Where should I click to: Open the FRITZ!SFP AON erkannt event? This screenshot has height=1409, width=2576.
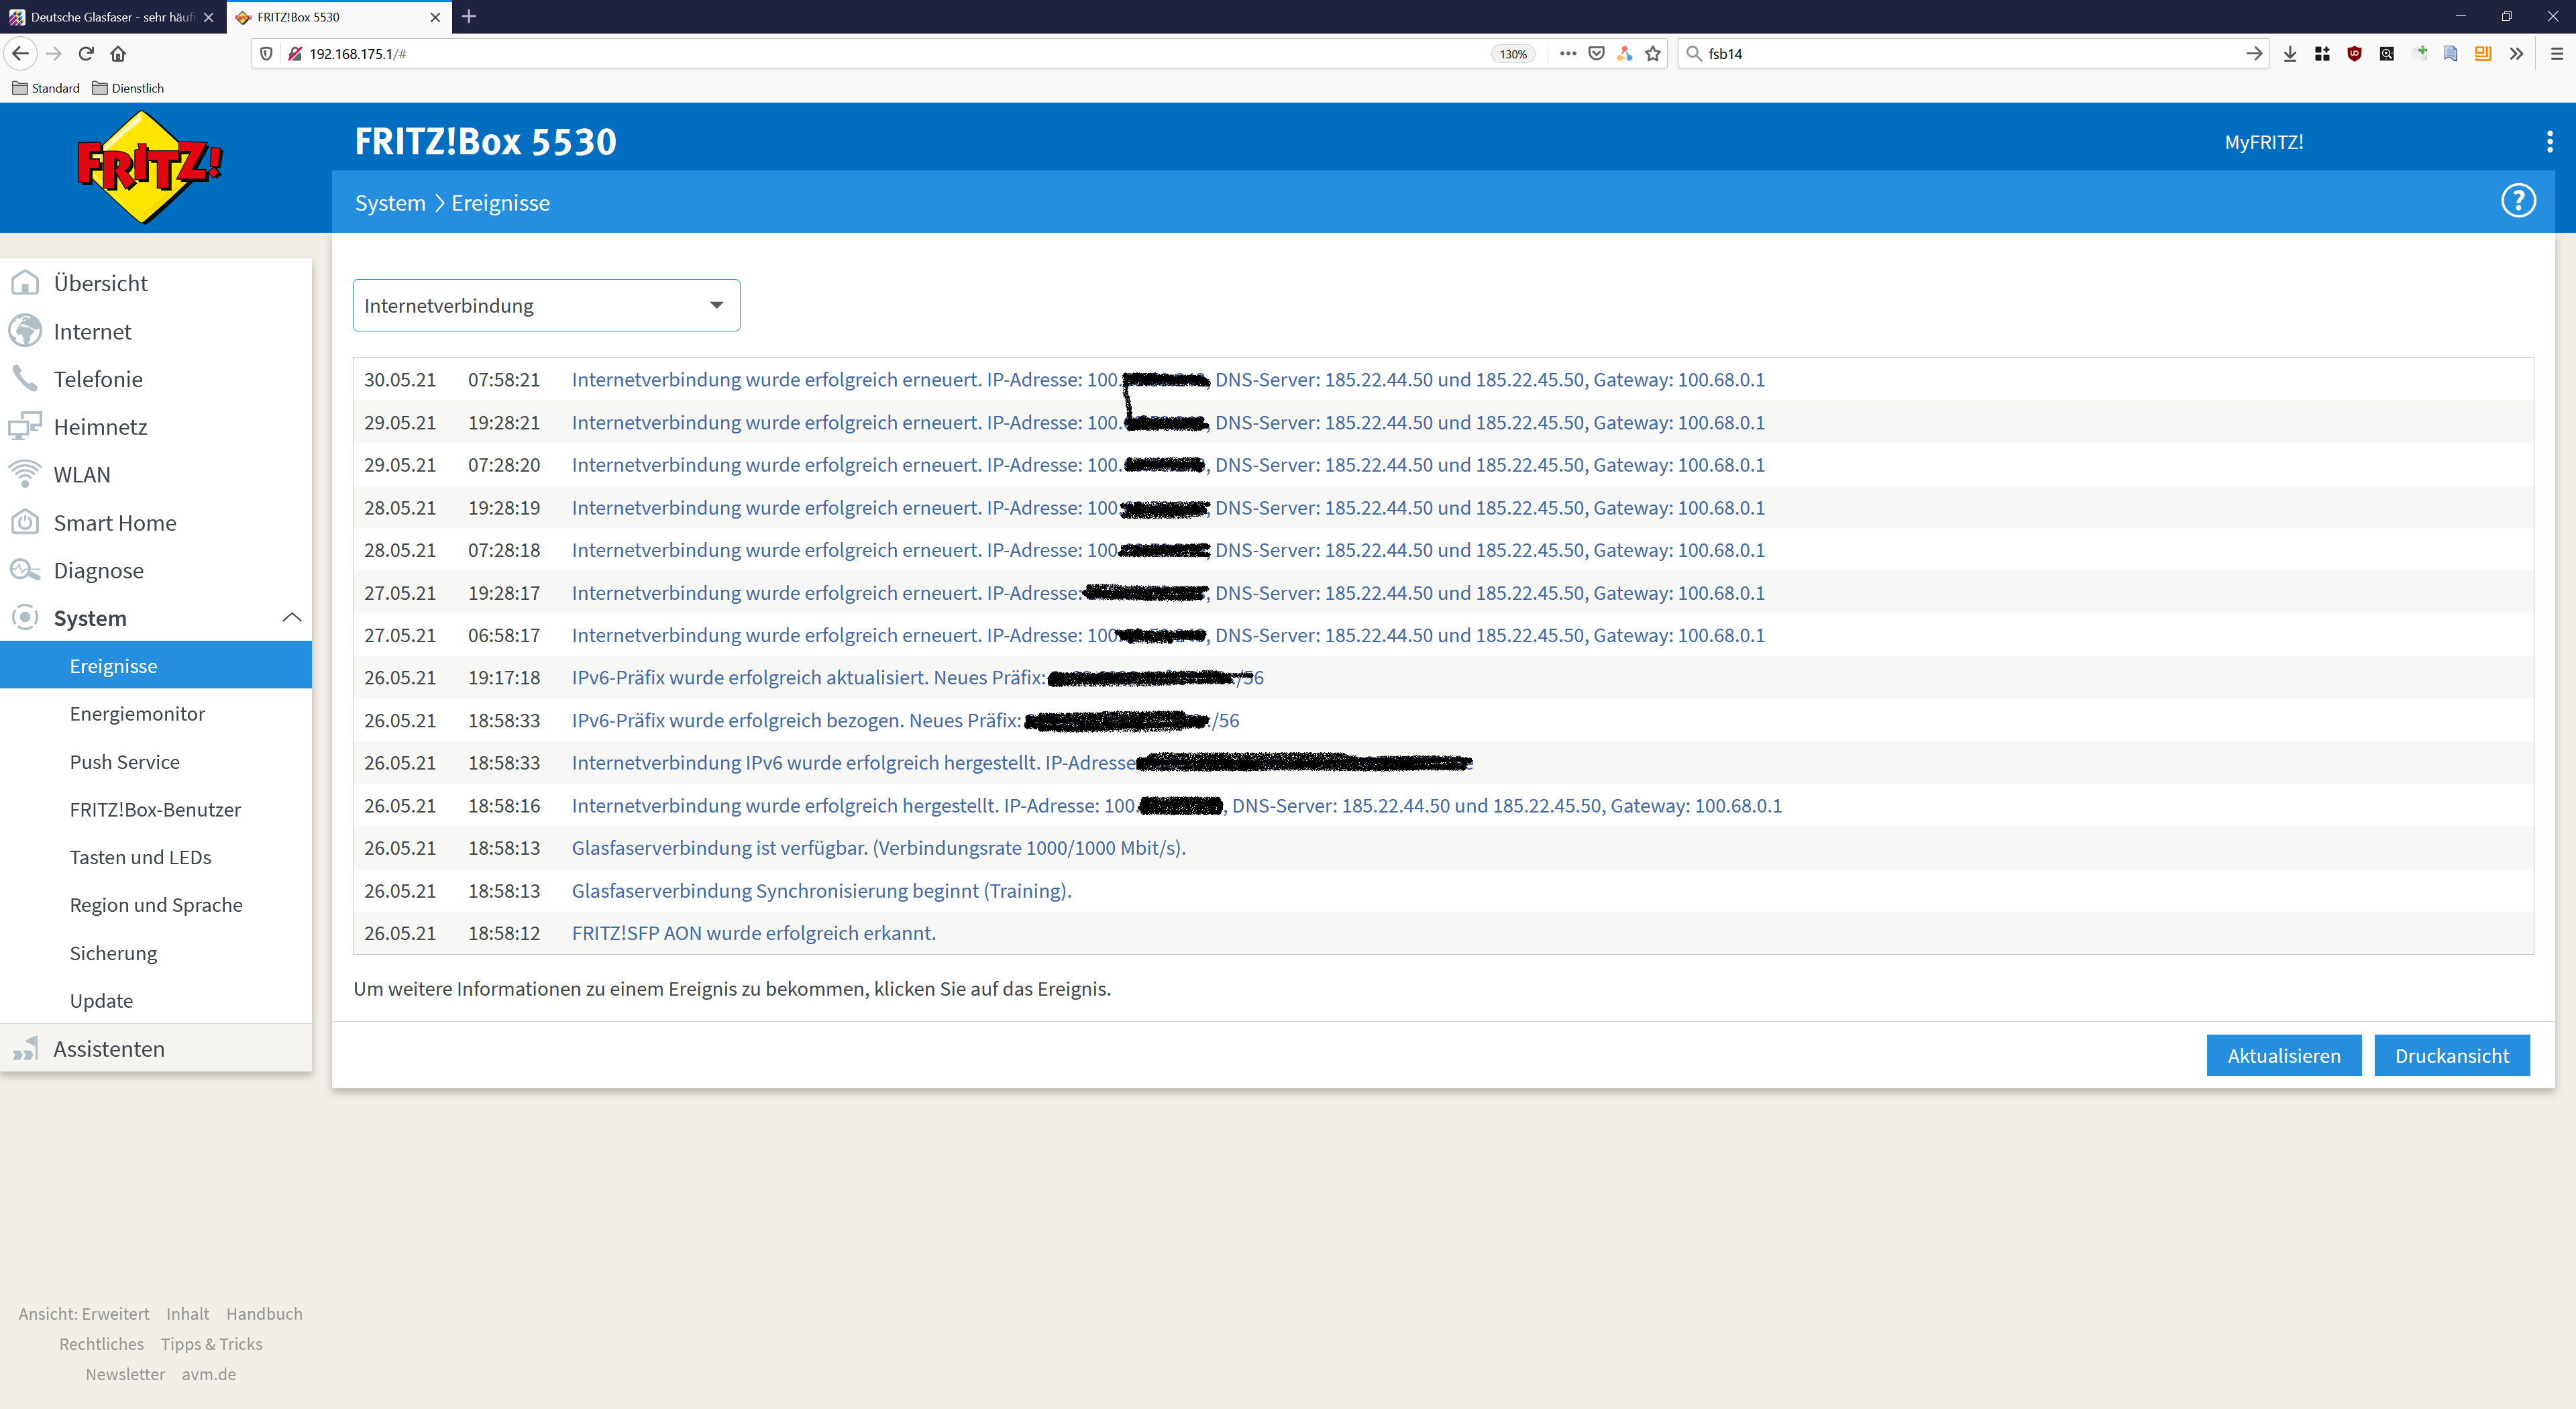coord(1443,933)
